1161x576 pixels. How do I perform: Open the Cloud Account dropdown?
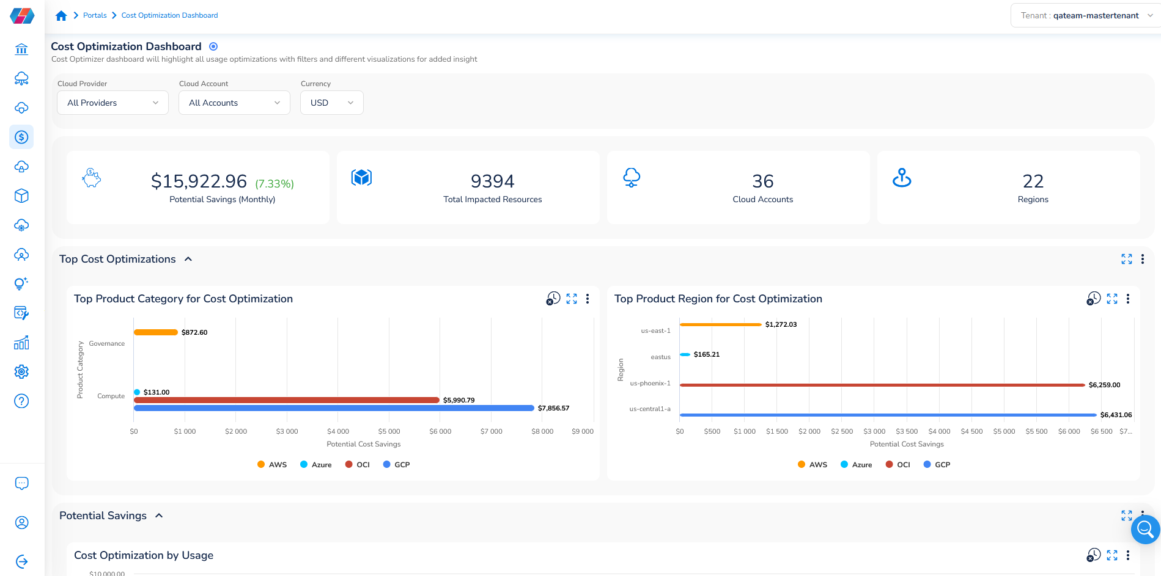point(234,103)
